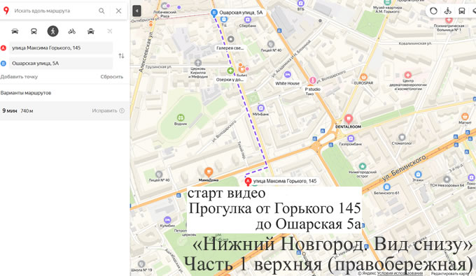Click the search magnifier icon
Screen dimensions: 476x276
click(101, 11)
